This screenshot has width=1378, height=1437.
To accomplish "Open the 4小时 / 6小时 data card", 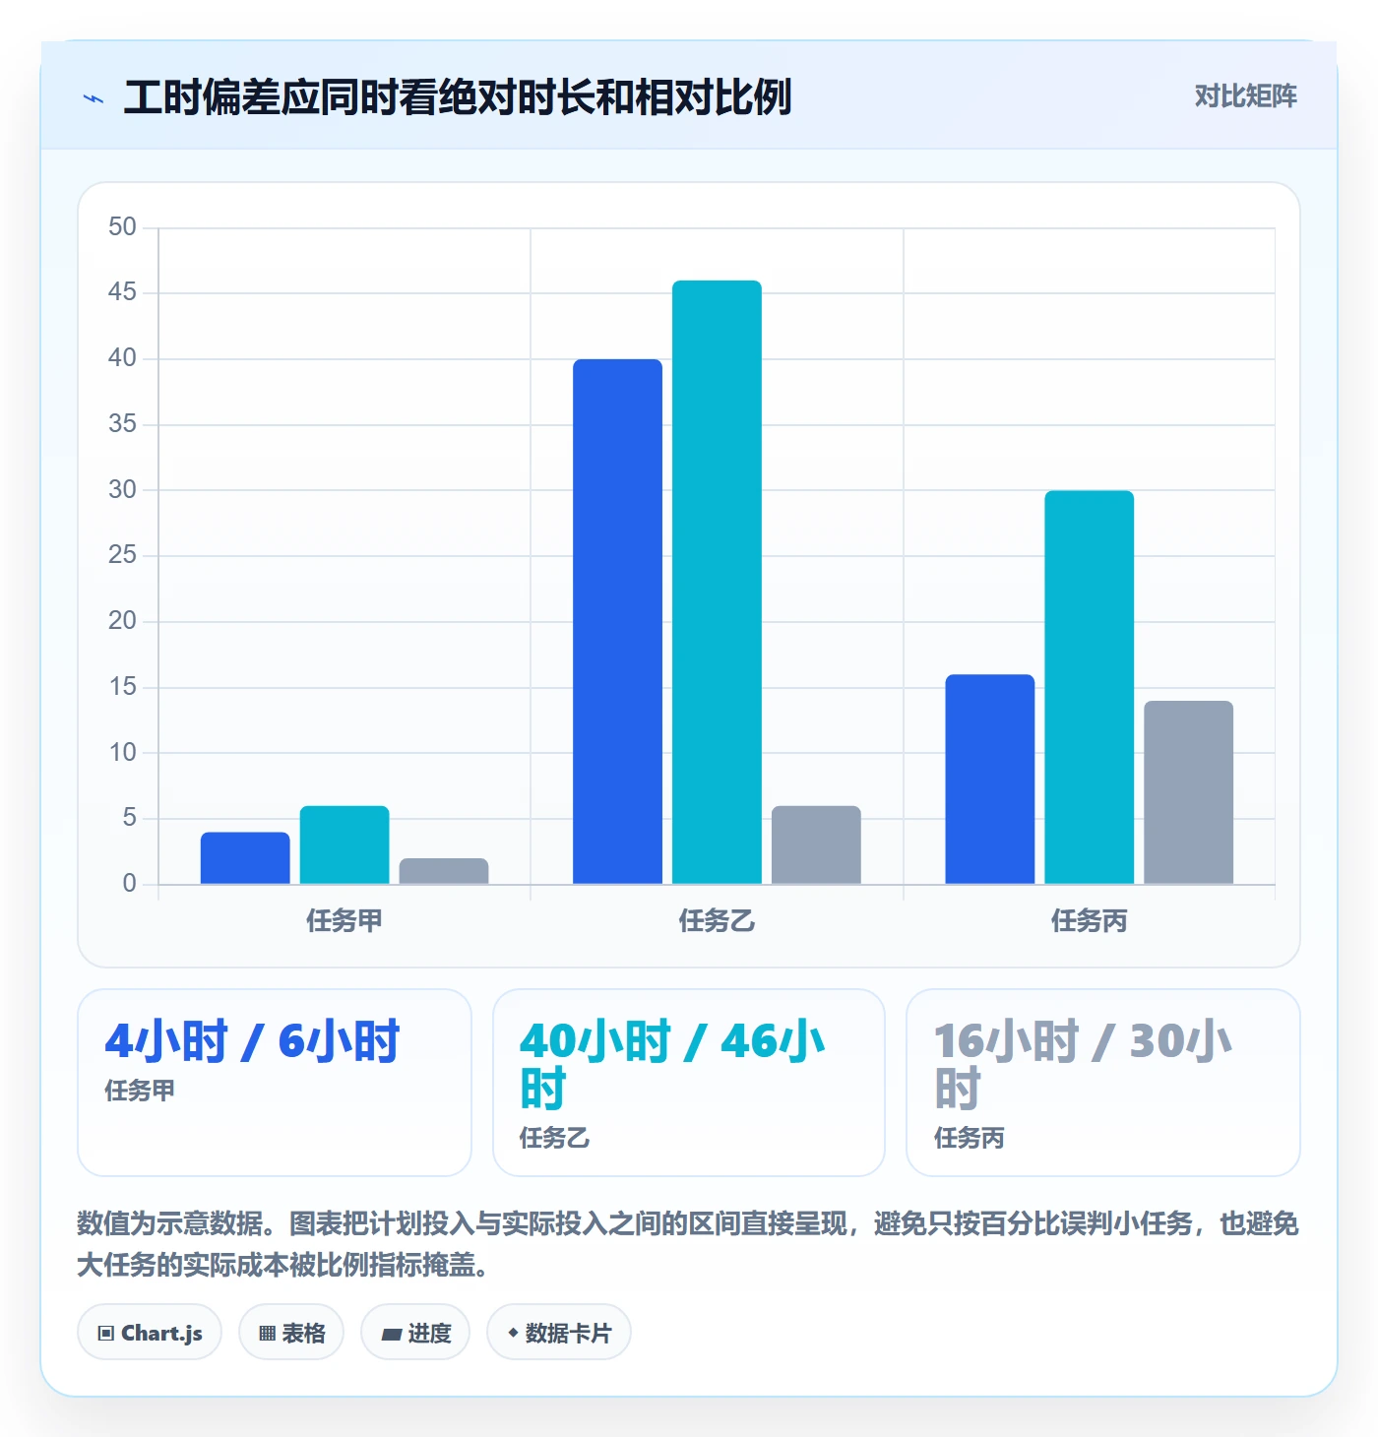I will click(275, 1083).
